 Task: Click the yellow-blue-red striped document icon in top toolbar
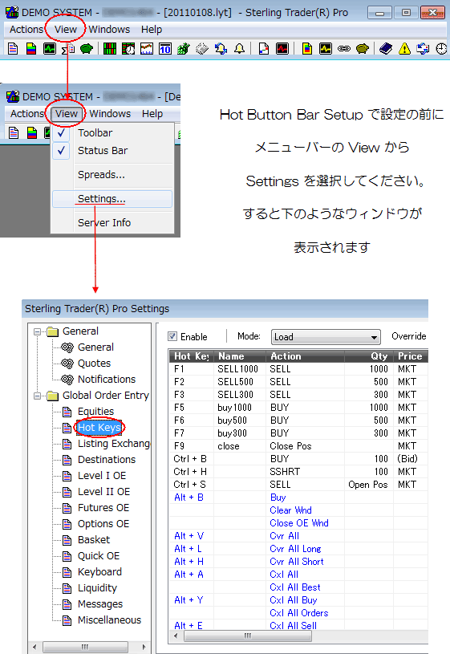[x=30, y=48]
